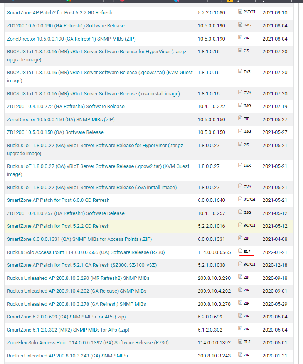Click OVA file icon in 1.8.1.0.16 row
Viewport: 303px width, 364px height.
(x=240, y=92)
